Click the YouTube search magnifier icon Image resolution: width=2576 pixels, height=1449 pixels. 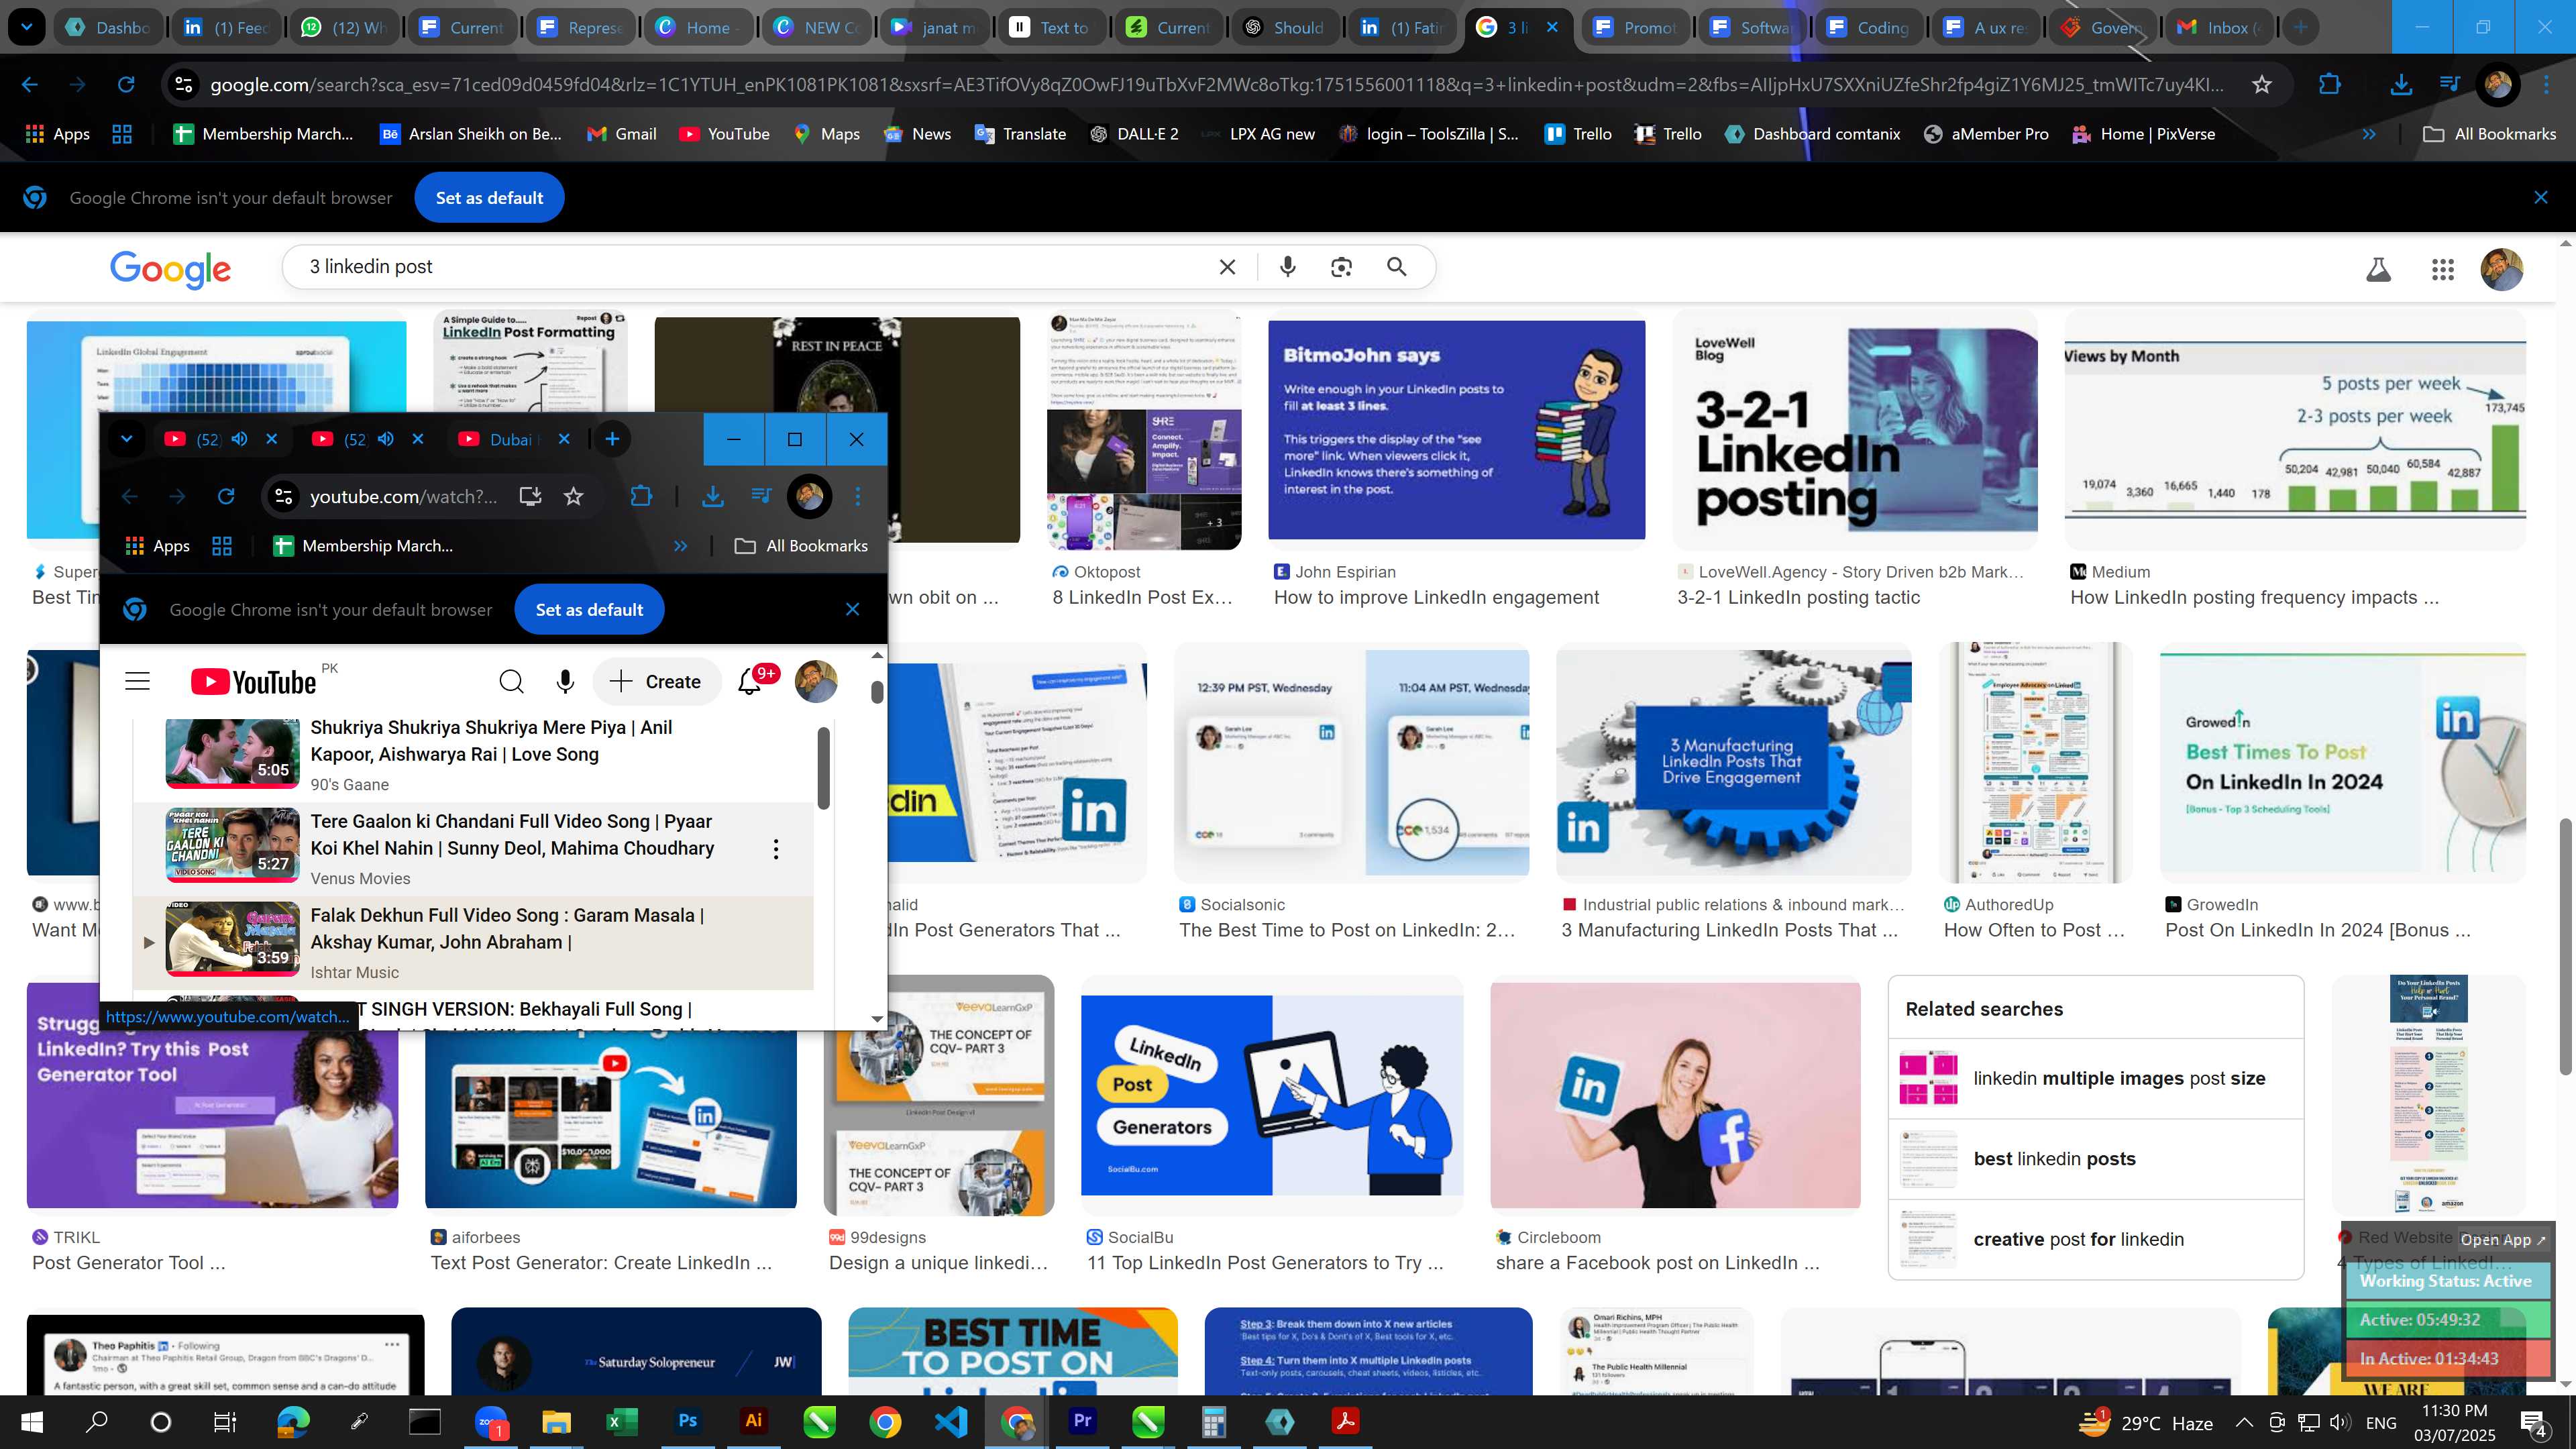coord(511,681)
